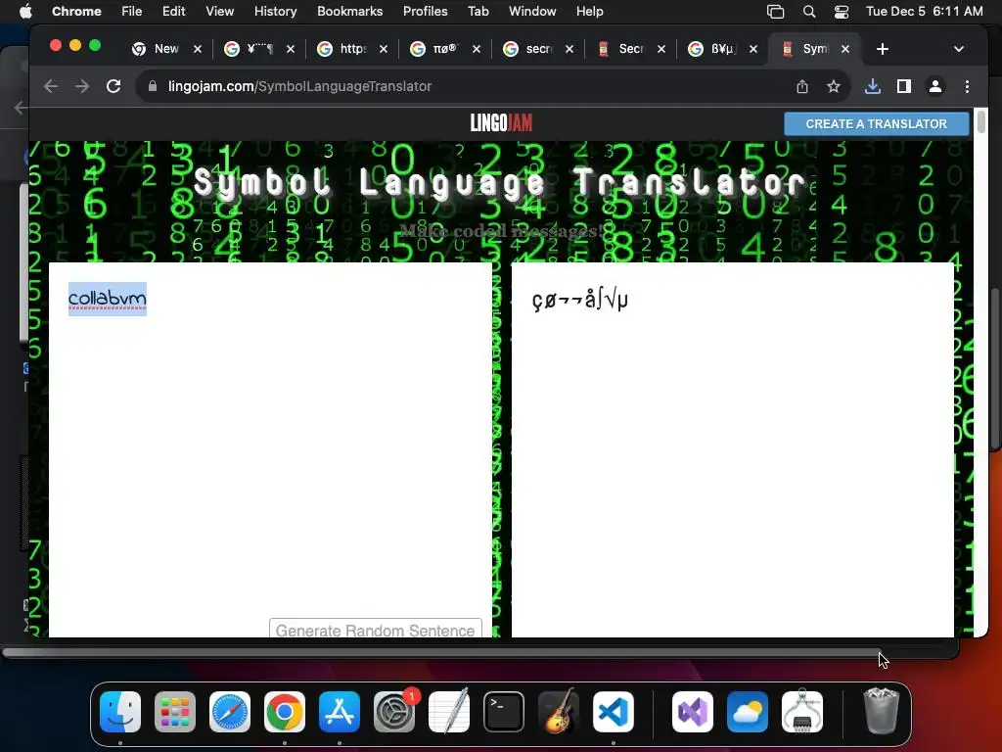The height and width of the screenshot is (752, 1002).
Task: Launch GarageBand from the dock
Action: 559,712
